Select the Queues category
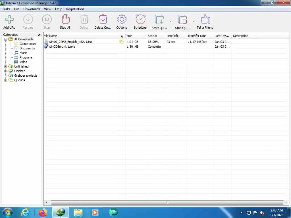291x218 pixels. coord(20,80)
